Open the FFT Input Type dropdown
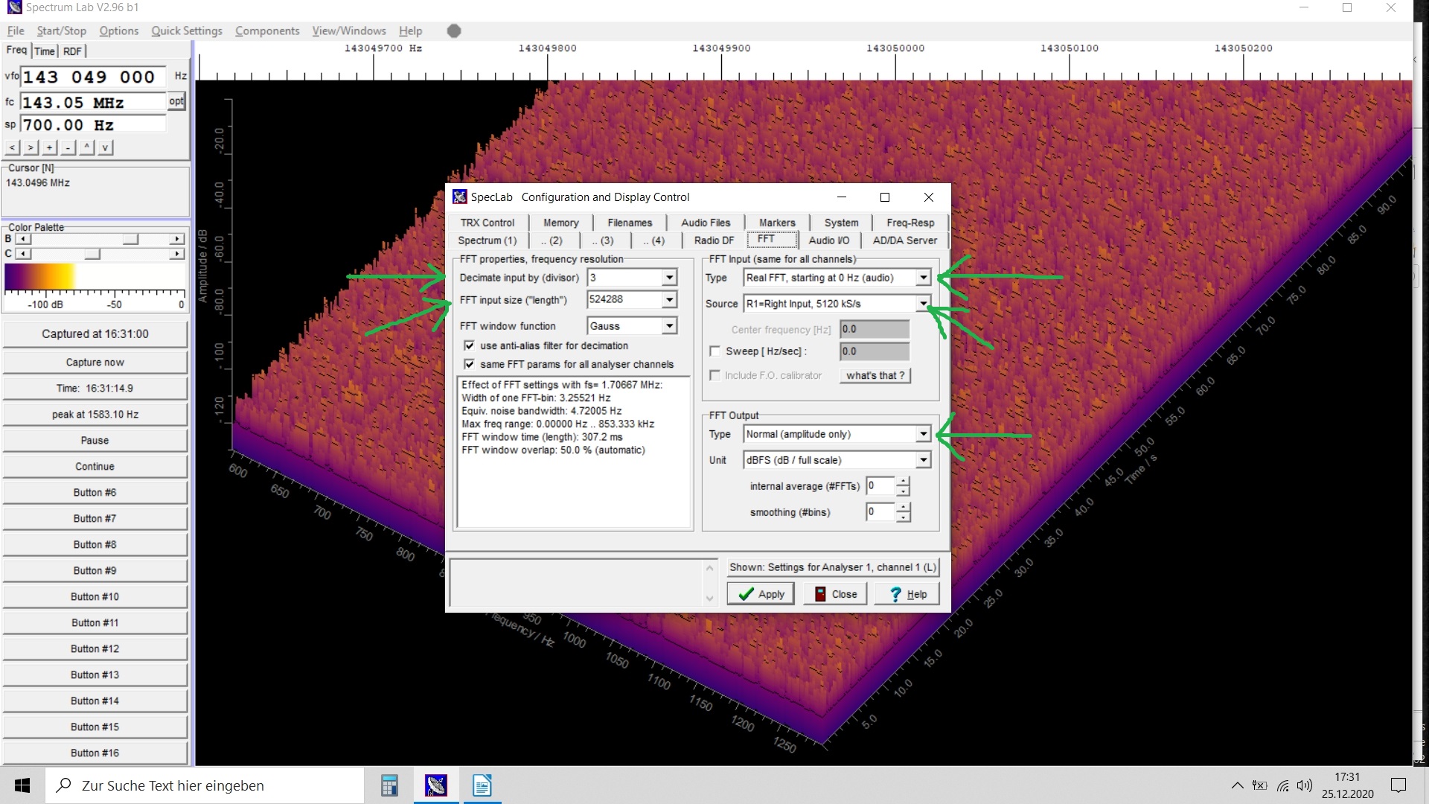 [923, 278]
